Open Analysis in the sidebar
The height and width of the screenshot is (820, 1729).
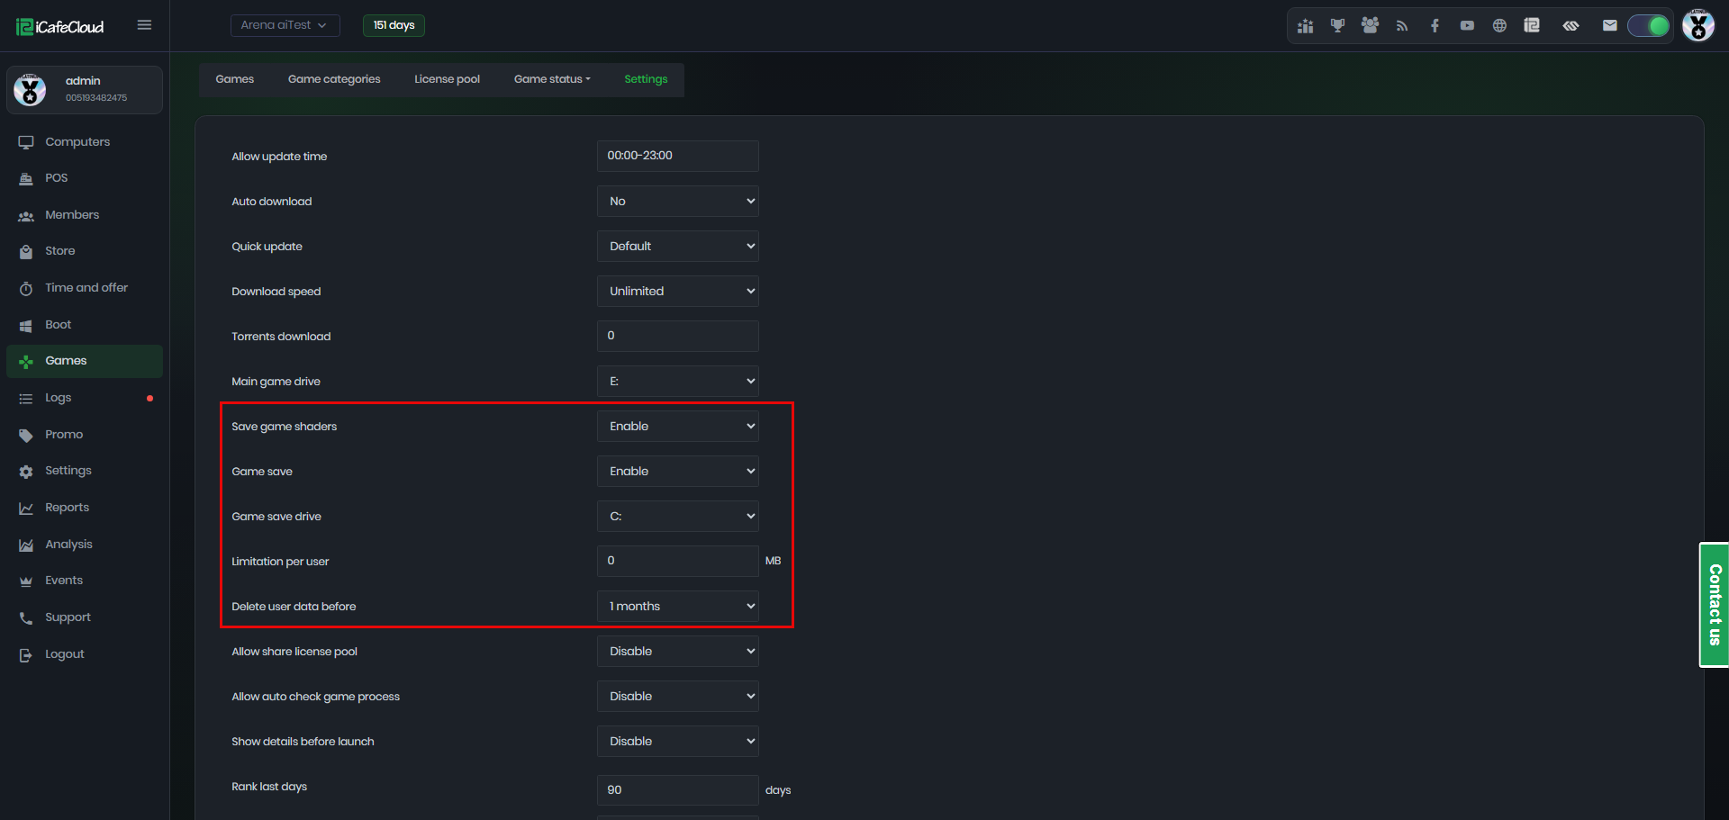(85, 545)
